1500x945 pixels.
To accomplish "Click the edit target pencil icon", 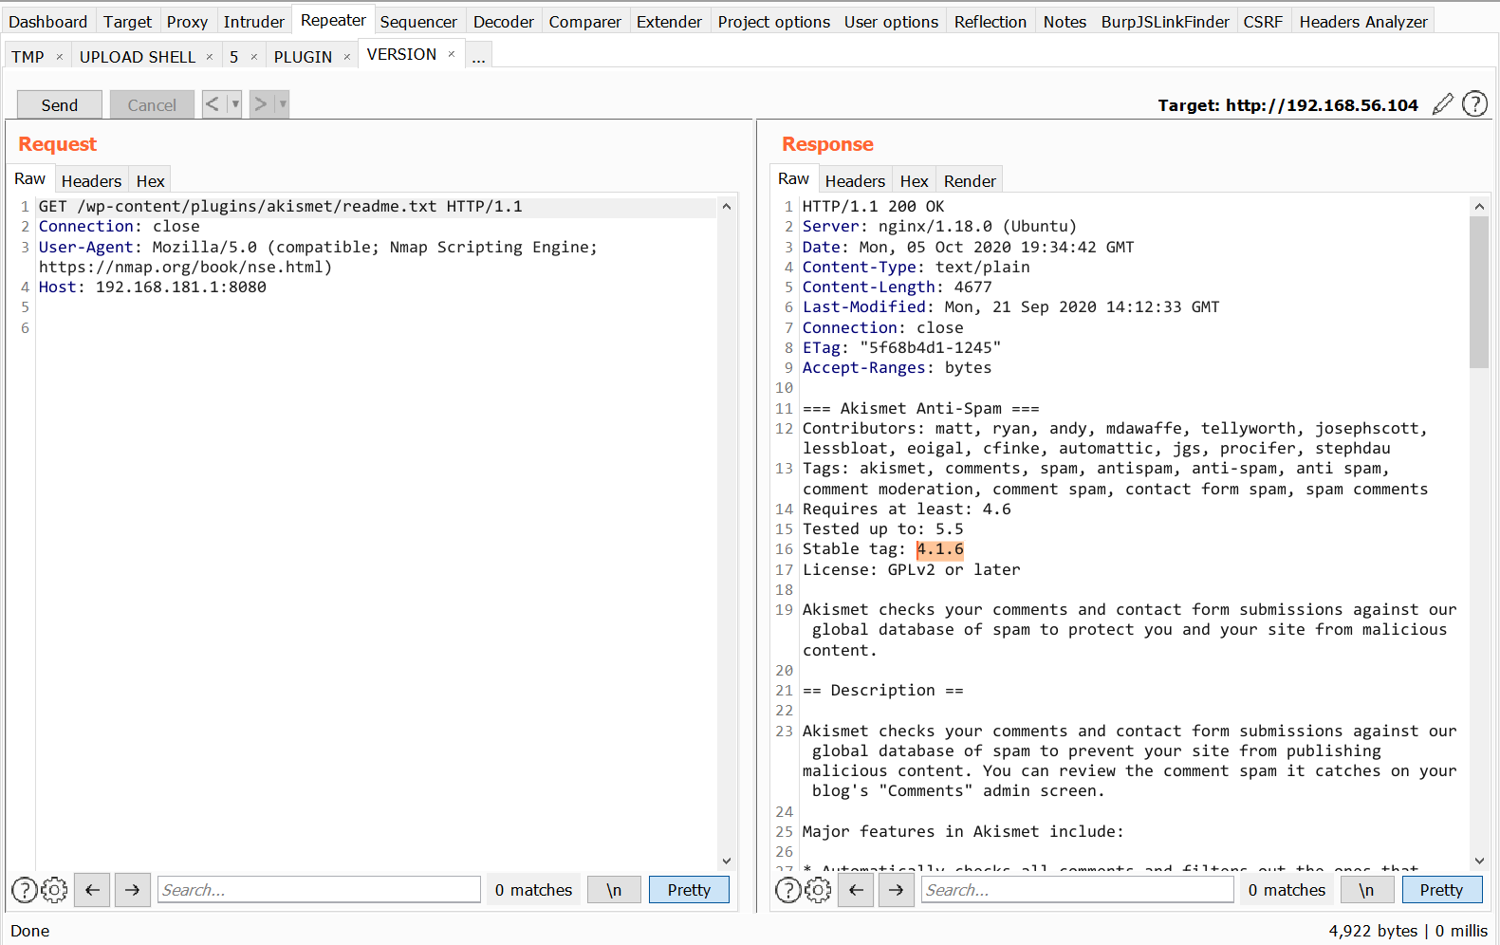I will tap(1442, 104).
